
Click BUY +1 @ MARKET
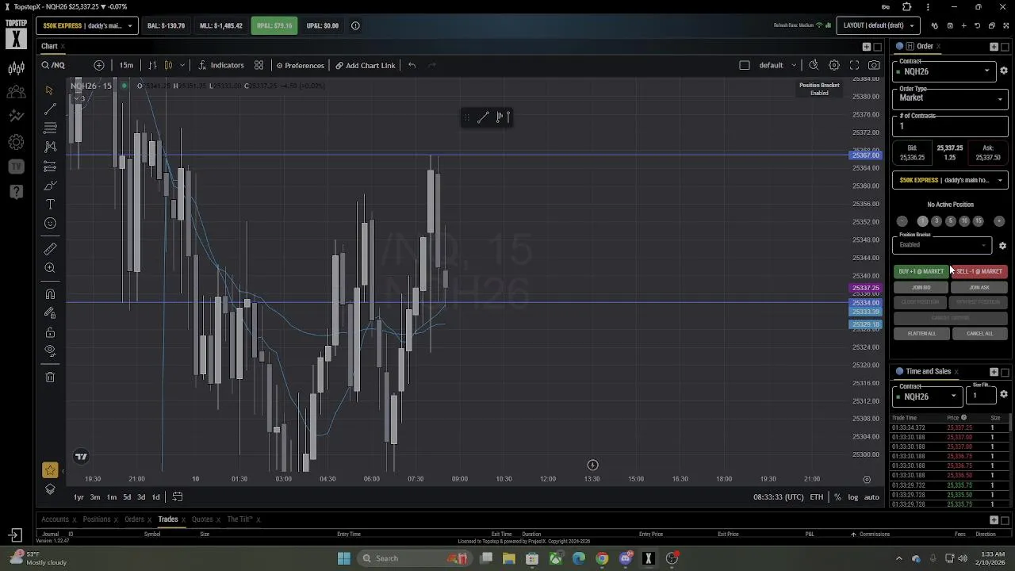(921, 271)
